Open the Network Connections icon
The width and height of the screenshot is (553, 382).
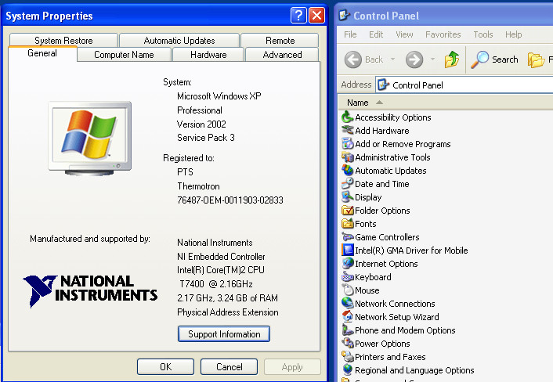tap(348, 304)
